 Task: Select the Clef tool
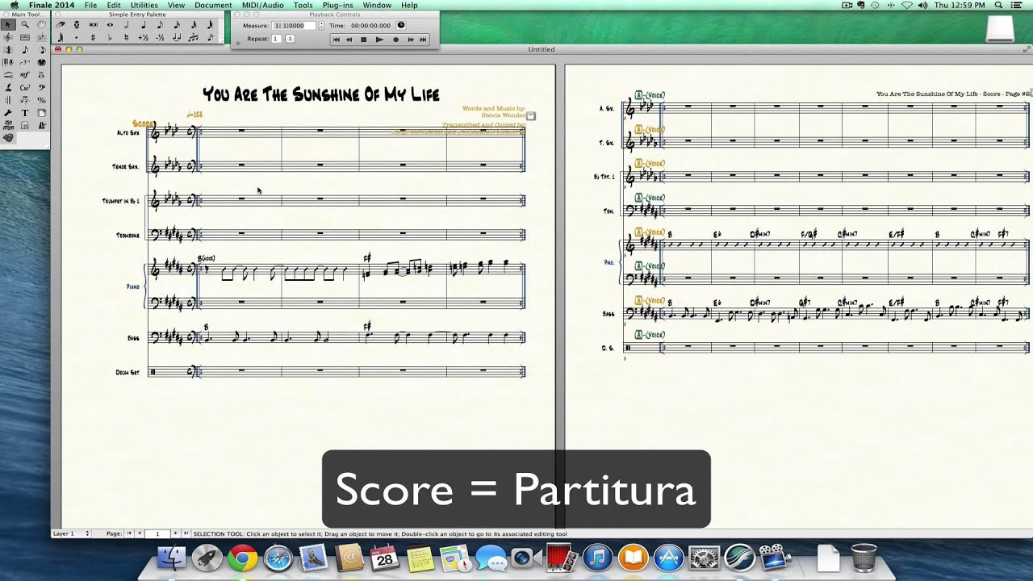[x=41, y=87]
